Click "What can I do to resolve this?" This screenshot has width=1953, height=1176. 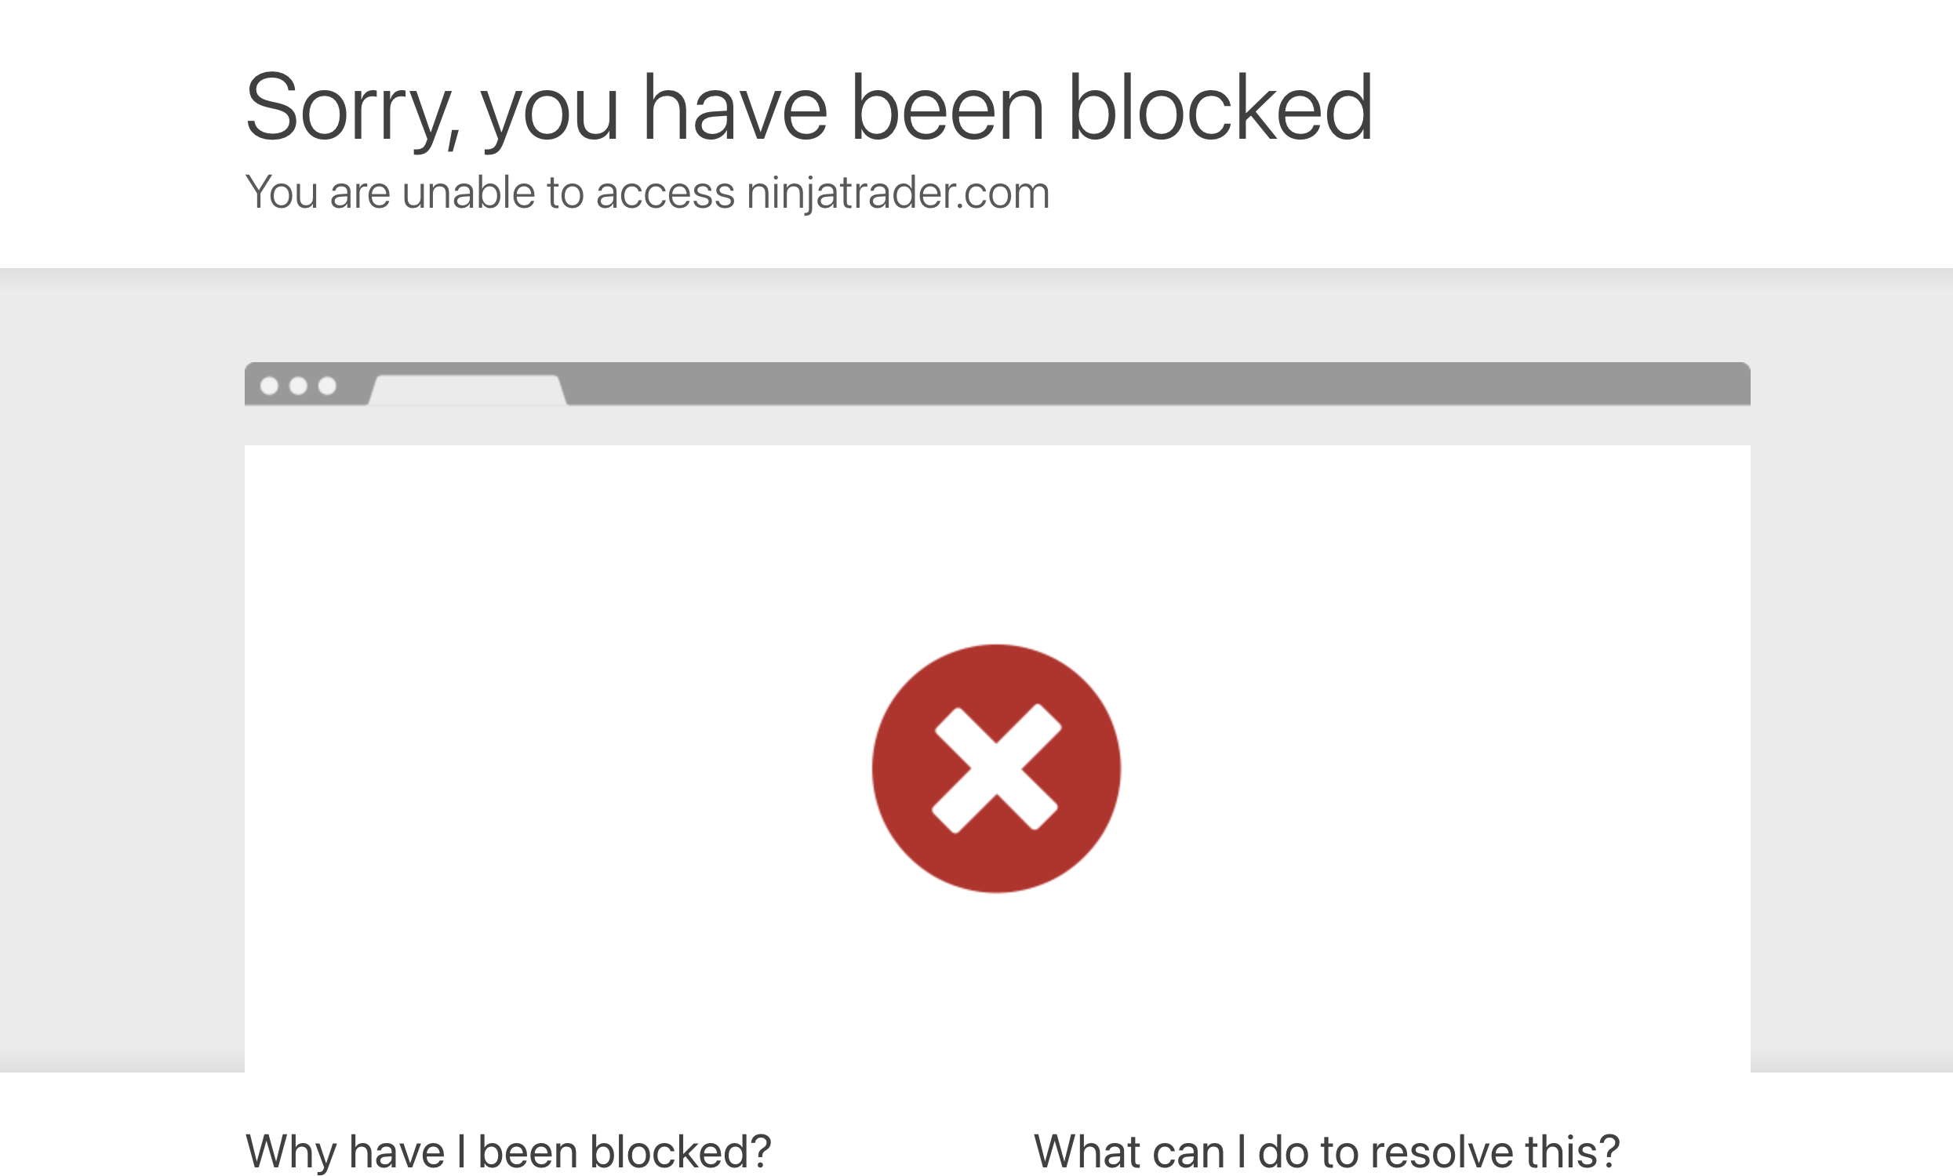1326,1151
